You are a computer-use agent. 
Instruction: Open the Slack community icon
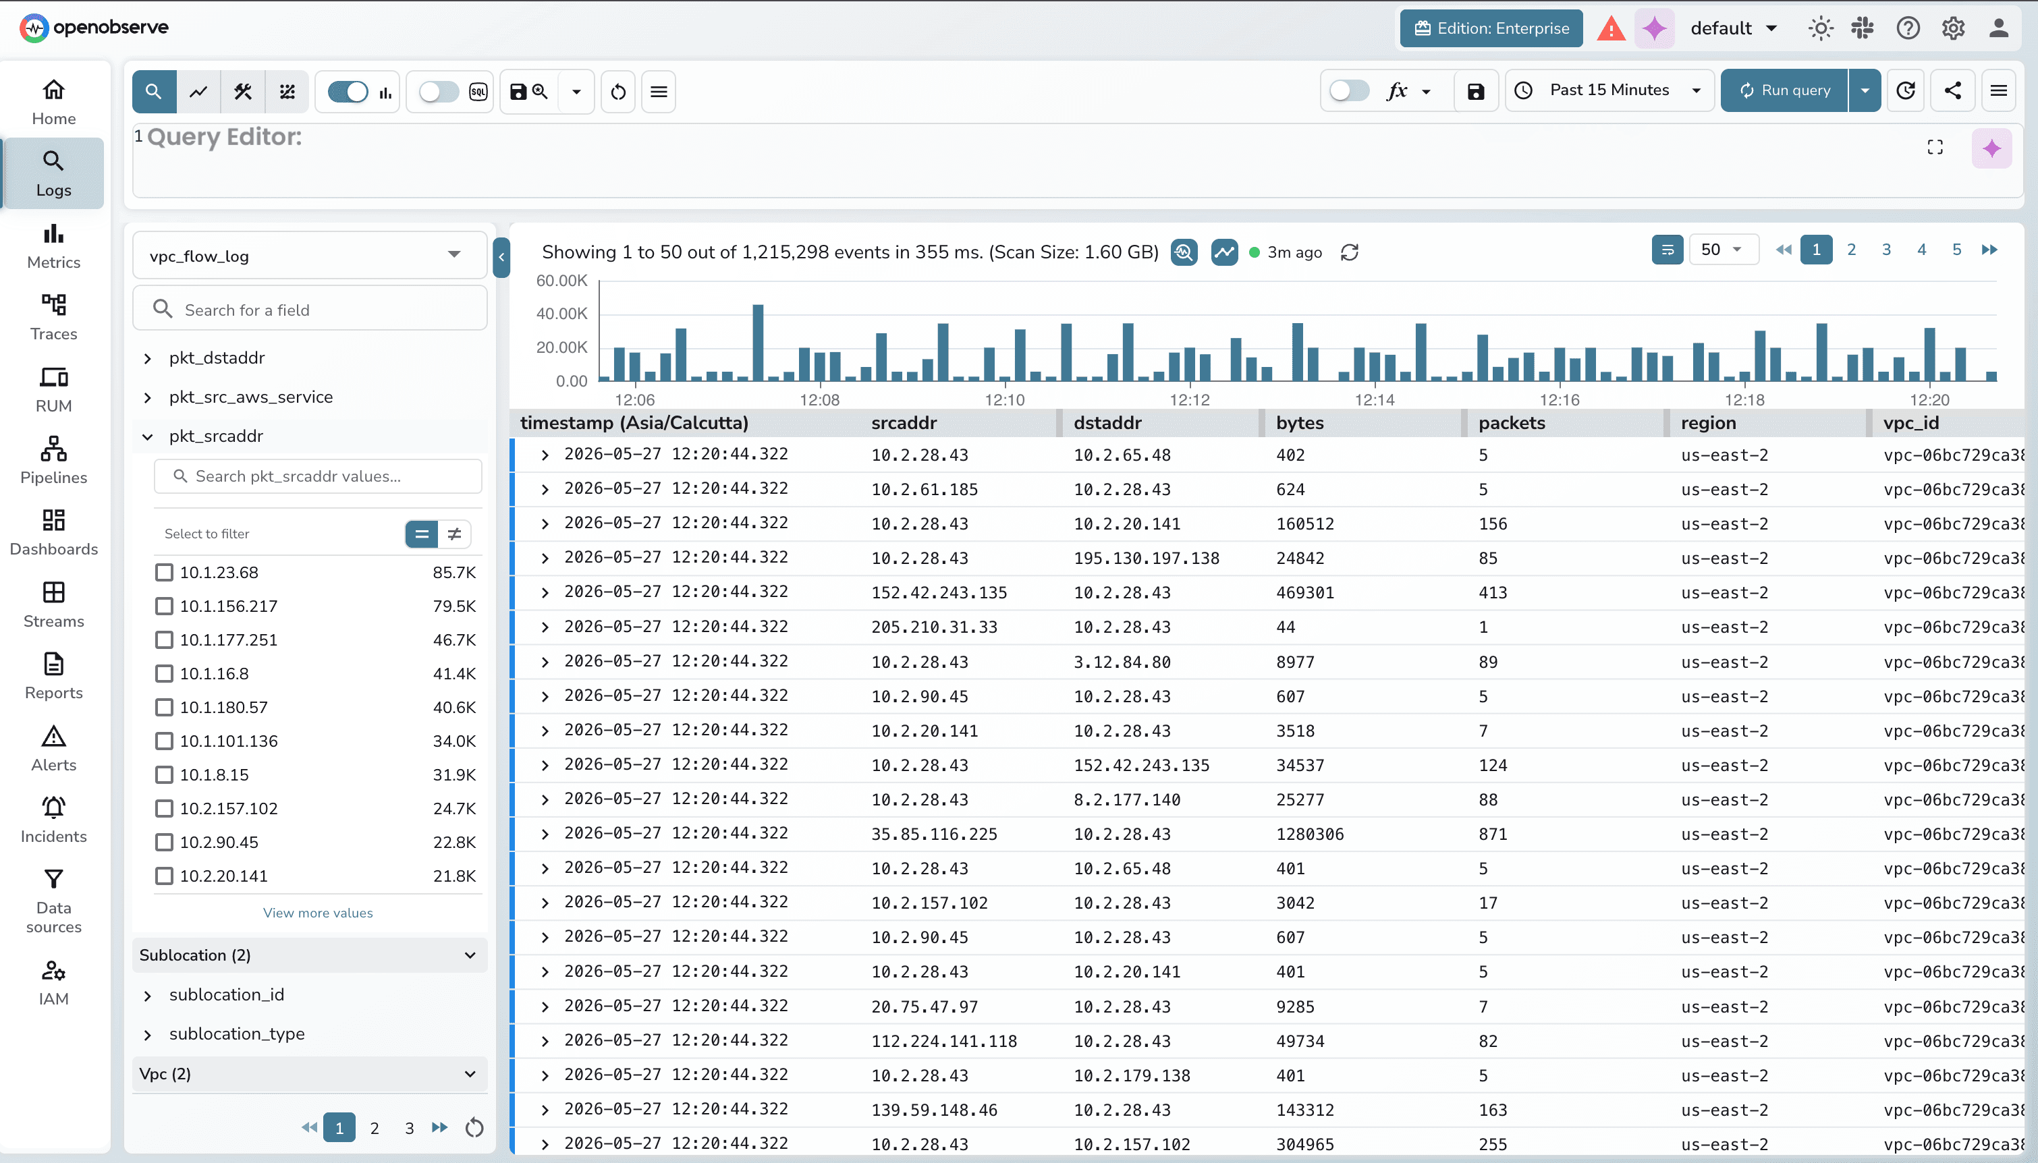point(1863,29)
